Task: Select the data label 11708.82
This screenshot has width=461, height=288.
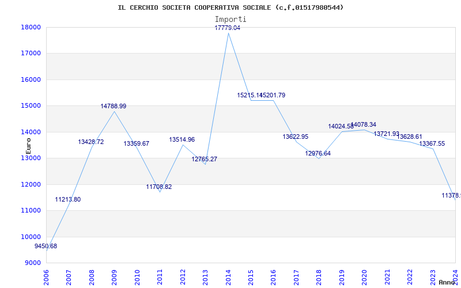Action: [159, 187]
